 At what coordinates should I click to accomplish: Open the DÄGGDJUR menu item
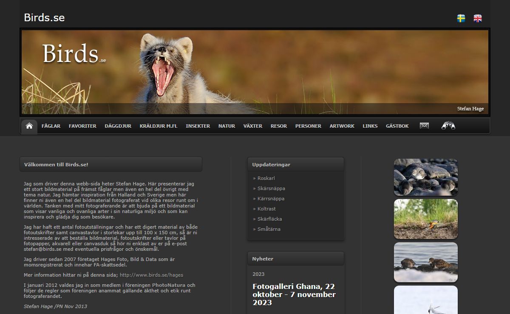click(x=118, y=126)
